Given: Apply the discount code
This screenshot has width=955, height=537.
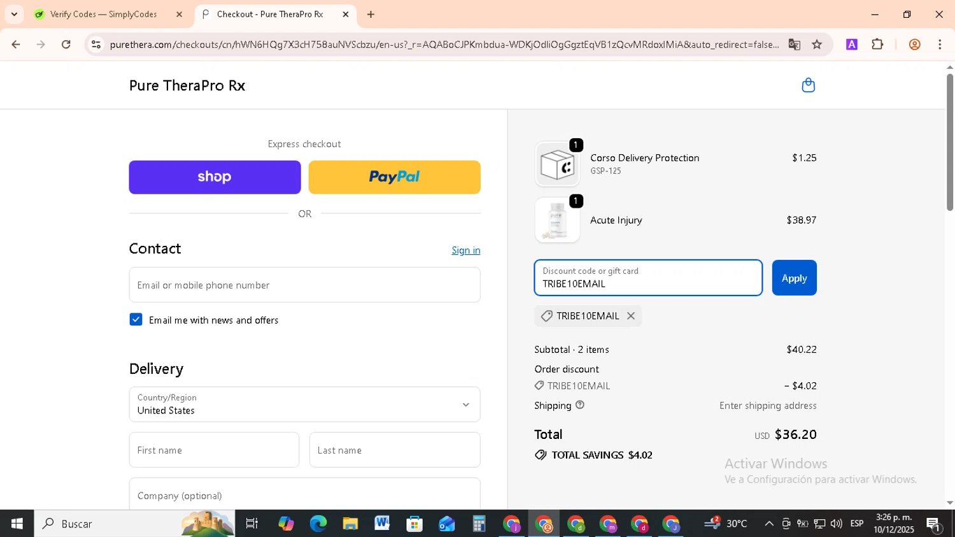Looking at the screenshot, I should 794,278.
